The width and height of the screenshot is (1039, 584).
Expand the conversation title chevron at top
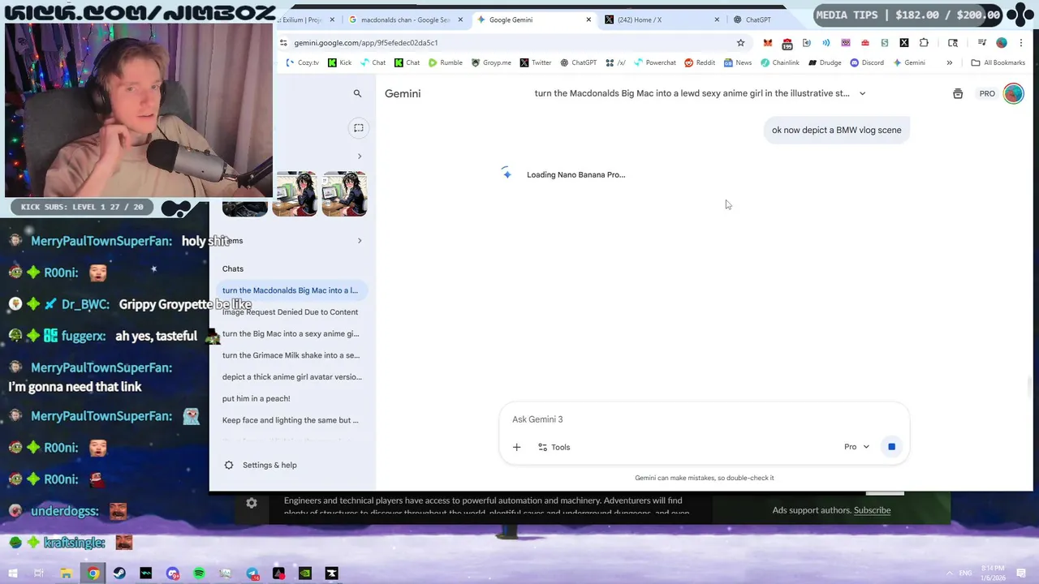click(x=862, y=93)
